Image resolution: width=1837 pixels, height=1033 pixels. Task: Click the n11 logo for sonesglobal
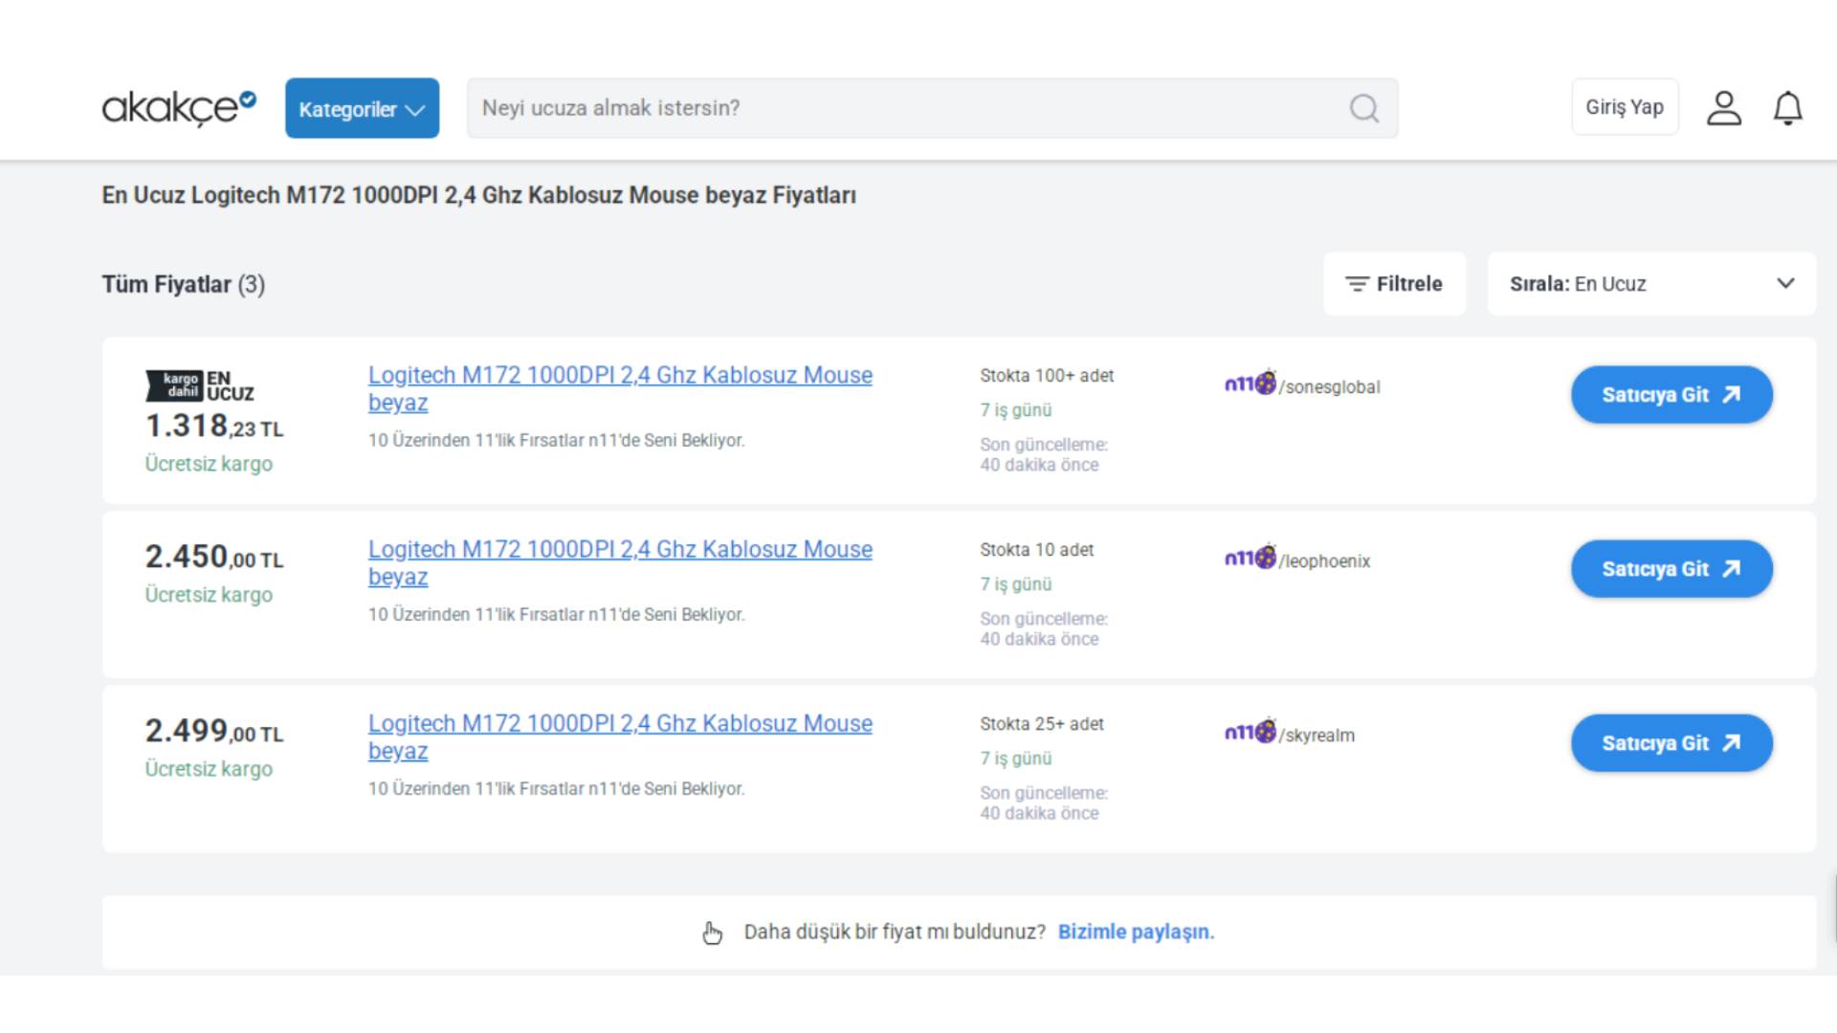pyautogui.click(x=1250, y=383)
